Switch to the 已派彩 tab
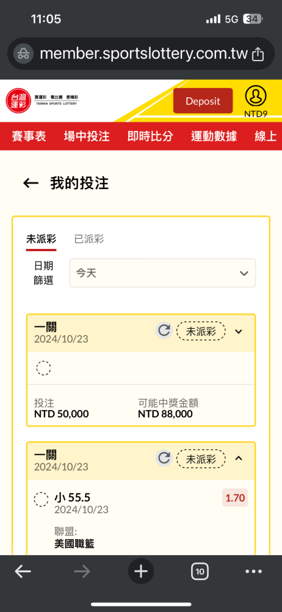The width and height of the screenshot is (282, 612). coord(89,239)
